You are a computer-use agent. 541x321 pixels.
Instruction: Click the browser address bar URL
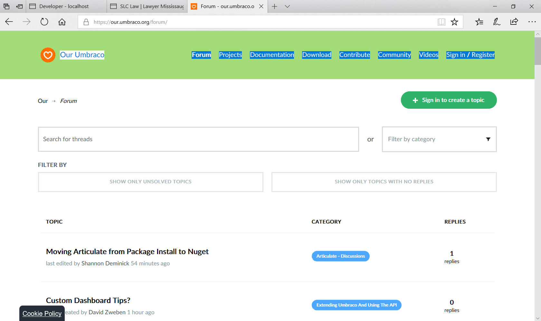(130, 22)
